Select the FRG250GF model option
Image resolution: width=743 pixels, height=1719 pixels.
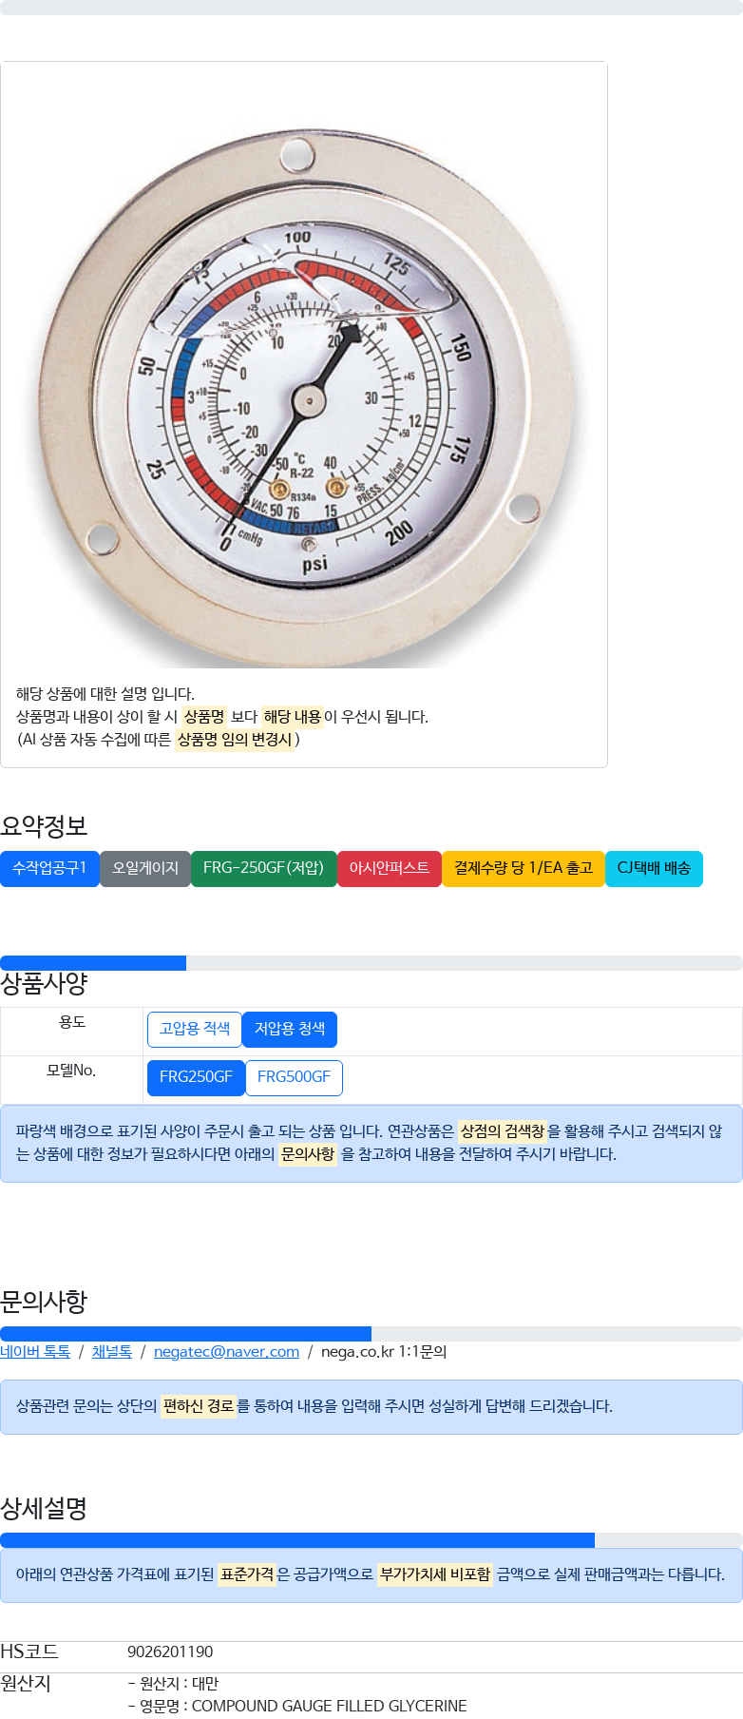pos(196,1078)
